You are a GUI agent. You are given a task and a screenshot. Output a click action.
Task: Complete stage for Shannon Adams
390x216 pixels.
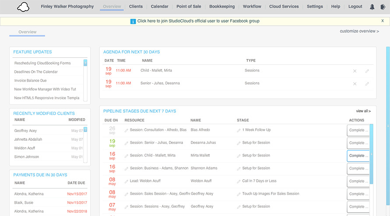pyautogui.click(x=358, y=168)
